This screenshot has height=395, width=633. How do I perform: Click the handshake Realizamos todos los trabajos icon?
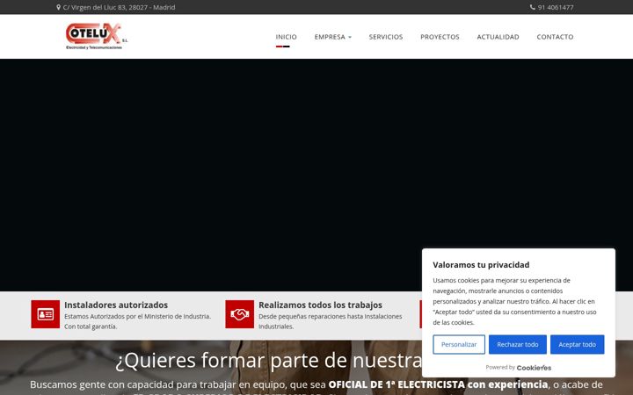click(240, 314)
